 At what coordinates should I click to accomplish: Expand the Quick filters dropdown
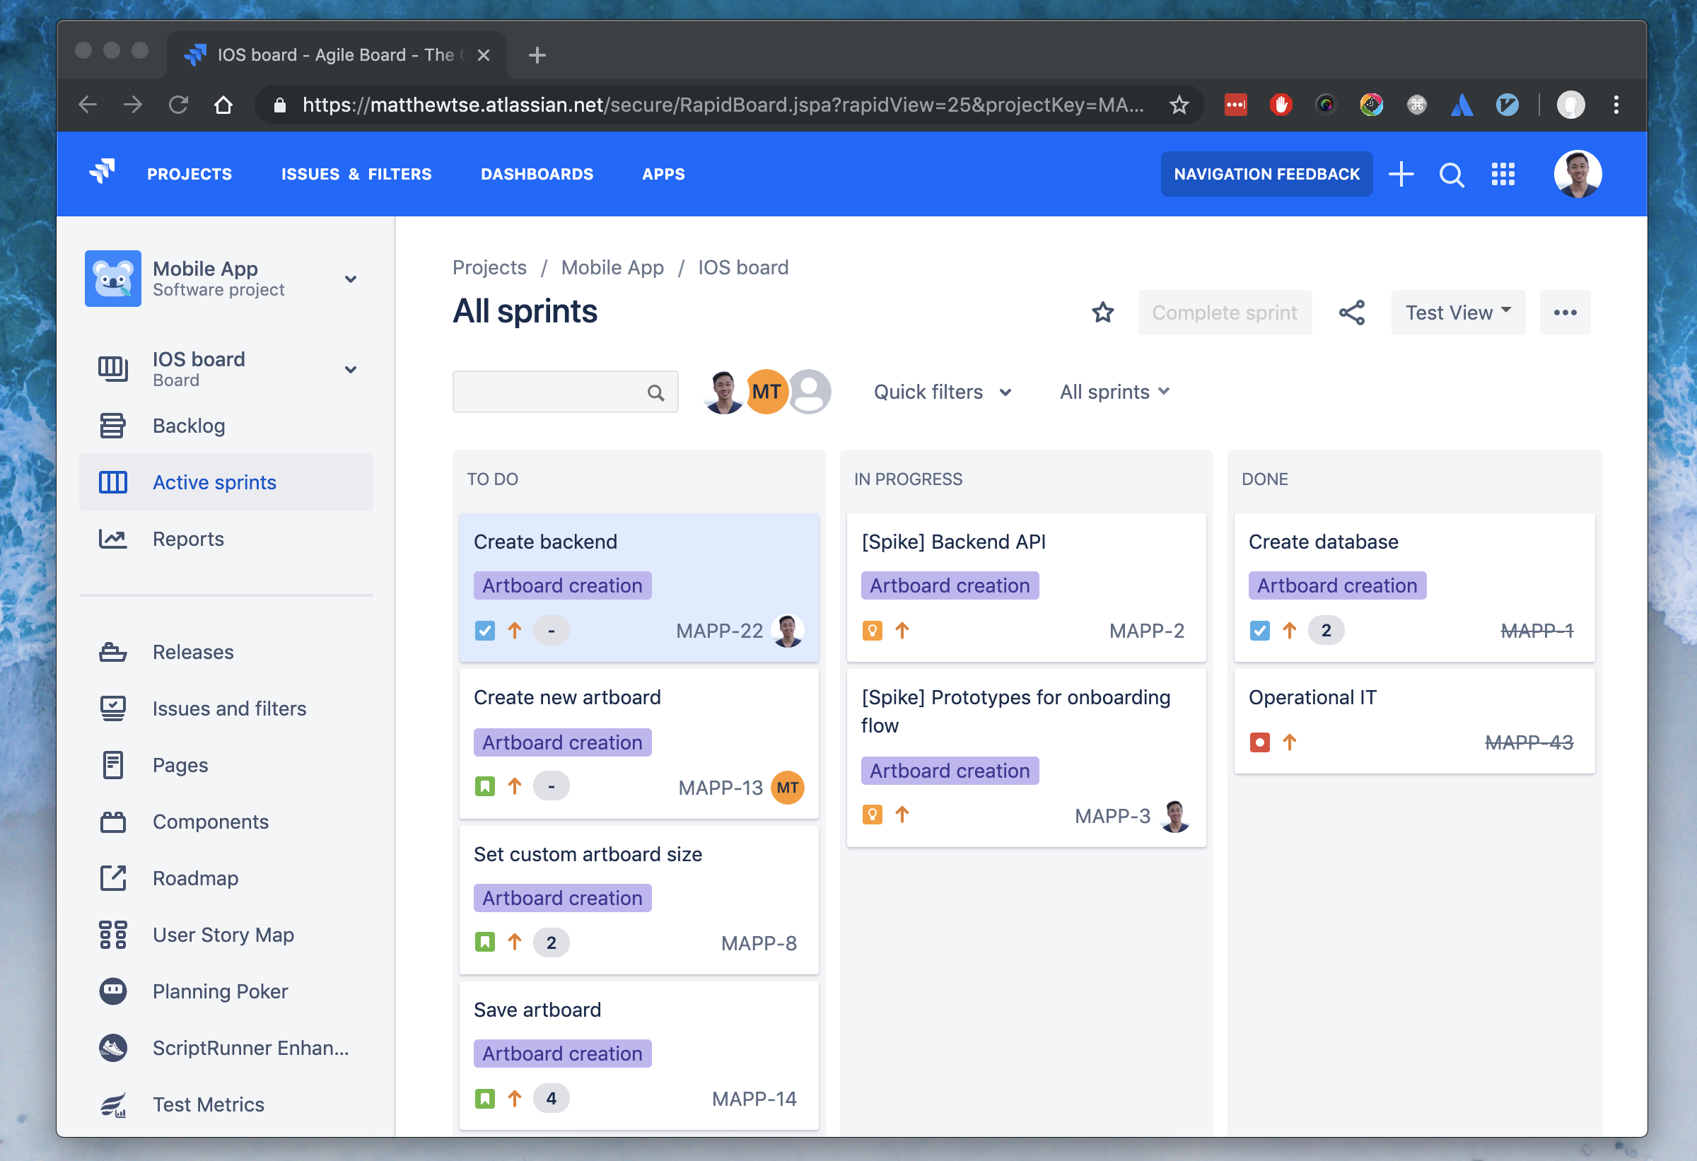pos(943,392)
